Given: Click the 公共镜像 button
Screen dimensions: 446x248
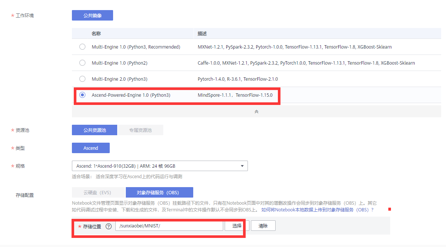Looking at the screenshot, I should (92, 15).
